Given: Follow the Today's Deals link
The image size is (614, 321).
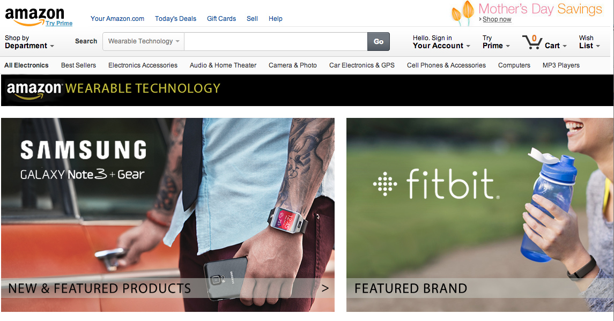Looking at the screenshot, I should click(175, 19).
